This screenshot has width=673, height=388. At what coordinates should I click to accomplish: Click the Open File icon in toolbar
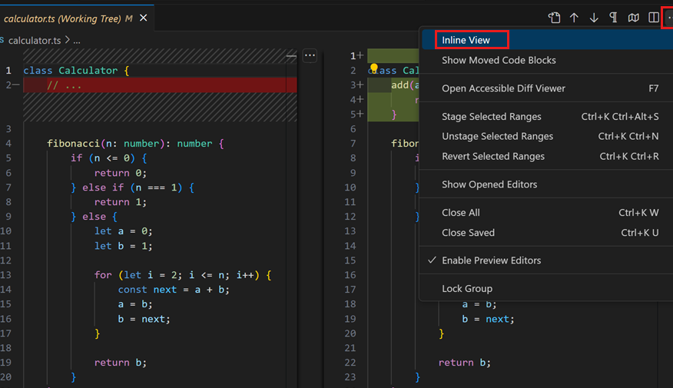(x=554, y=18)
